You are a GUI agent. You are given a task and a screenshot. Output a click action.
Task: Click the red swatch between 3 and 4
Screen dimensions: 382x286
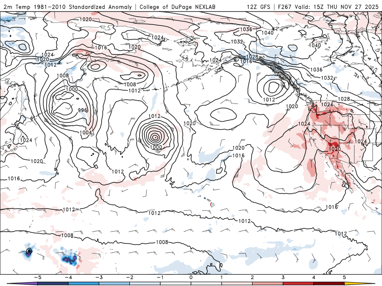pos(298,284)
